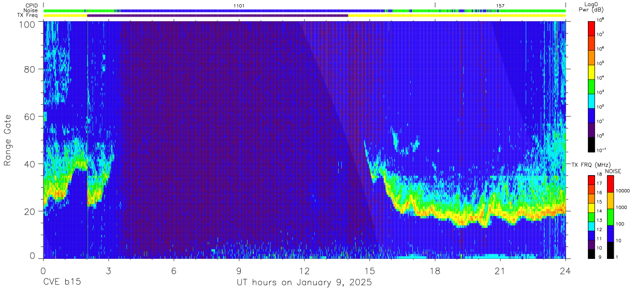Click the Range Gate tick label '20'
This screenshot has width=636, height=293.
31,211
